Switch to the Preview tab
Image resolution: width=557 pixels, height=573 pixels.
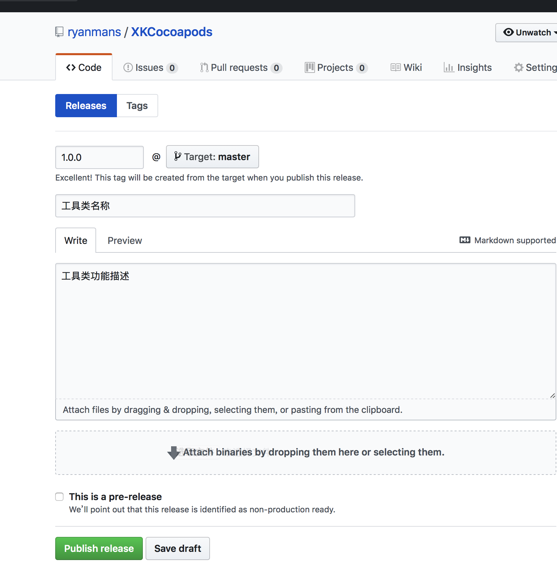pyautogui.click(x=125, y=241)
